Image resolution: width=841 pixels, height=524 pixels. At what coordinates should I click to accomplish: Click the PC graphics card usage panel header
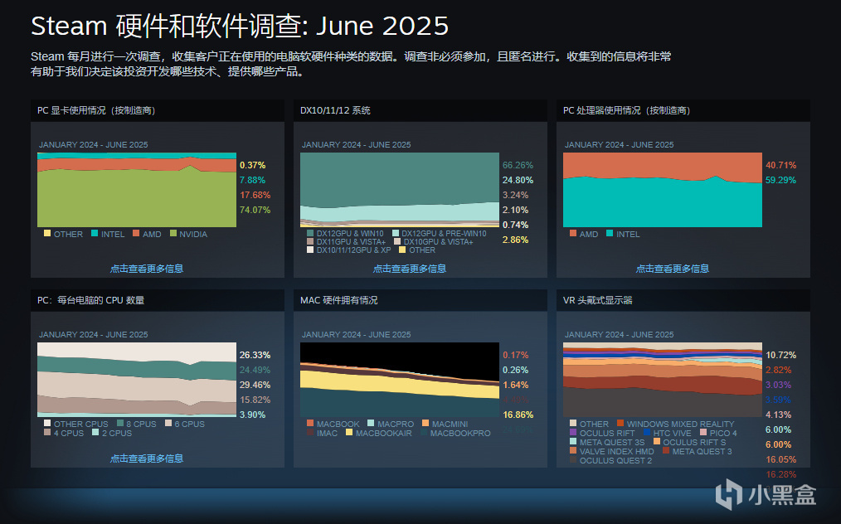157,110
